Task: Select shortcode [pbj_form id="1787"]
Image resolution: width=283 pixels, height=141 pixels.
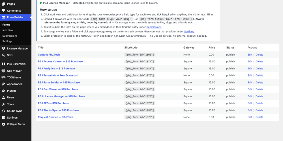Action: [140, 69]
